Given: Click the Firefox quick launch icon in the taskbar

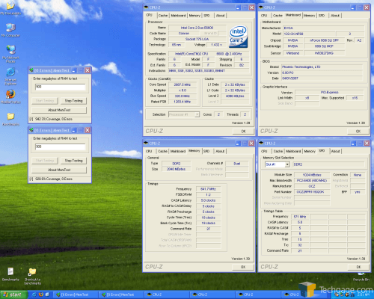Looking at the screenshot, I should (x=41, y=295).
